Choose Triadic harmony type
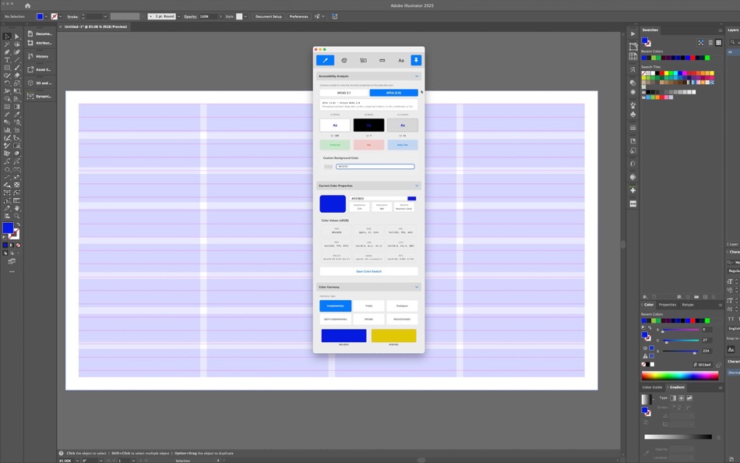 click(368, 306)
